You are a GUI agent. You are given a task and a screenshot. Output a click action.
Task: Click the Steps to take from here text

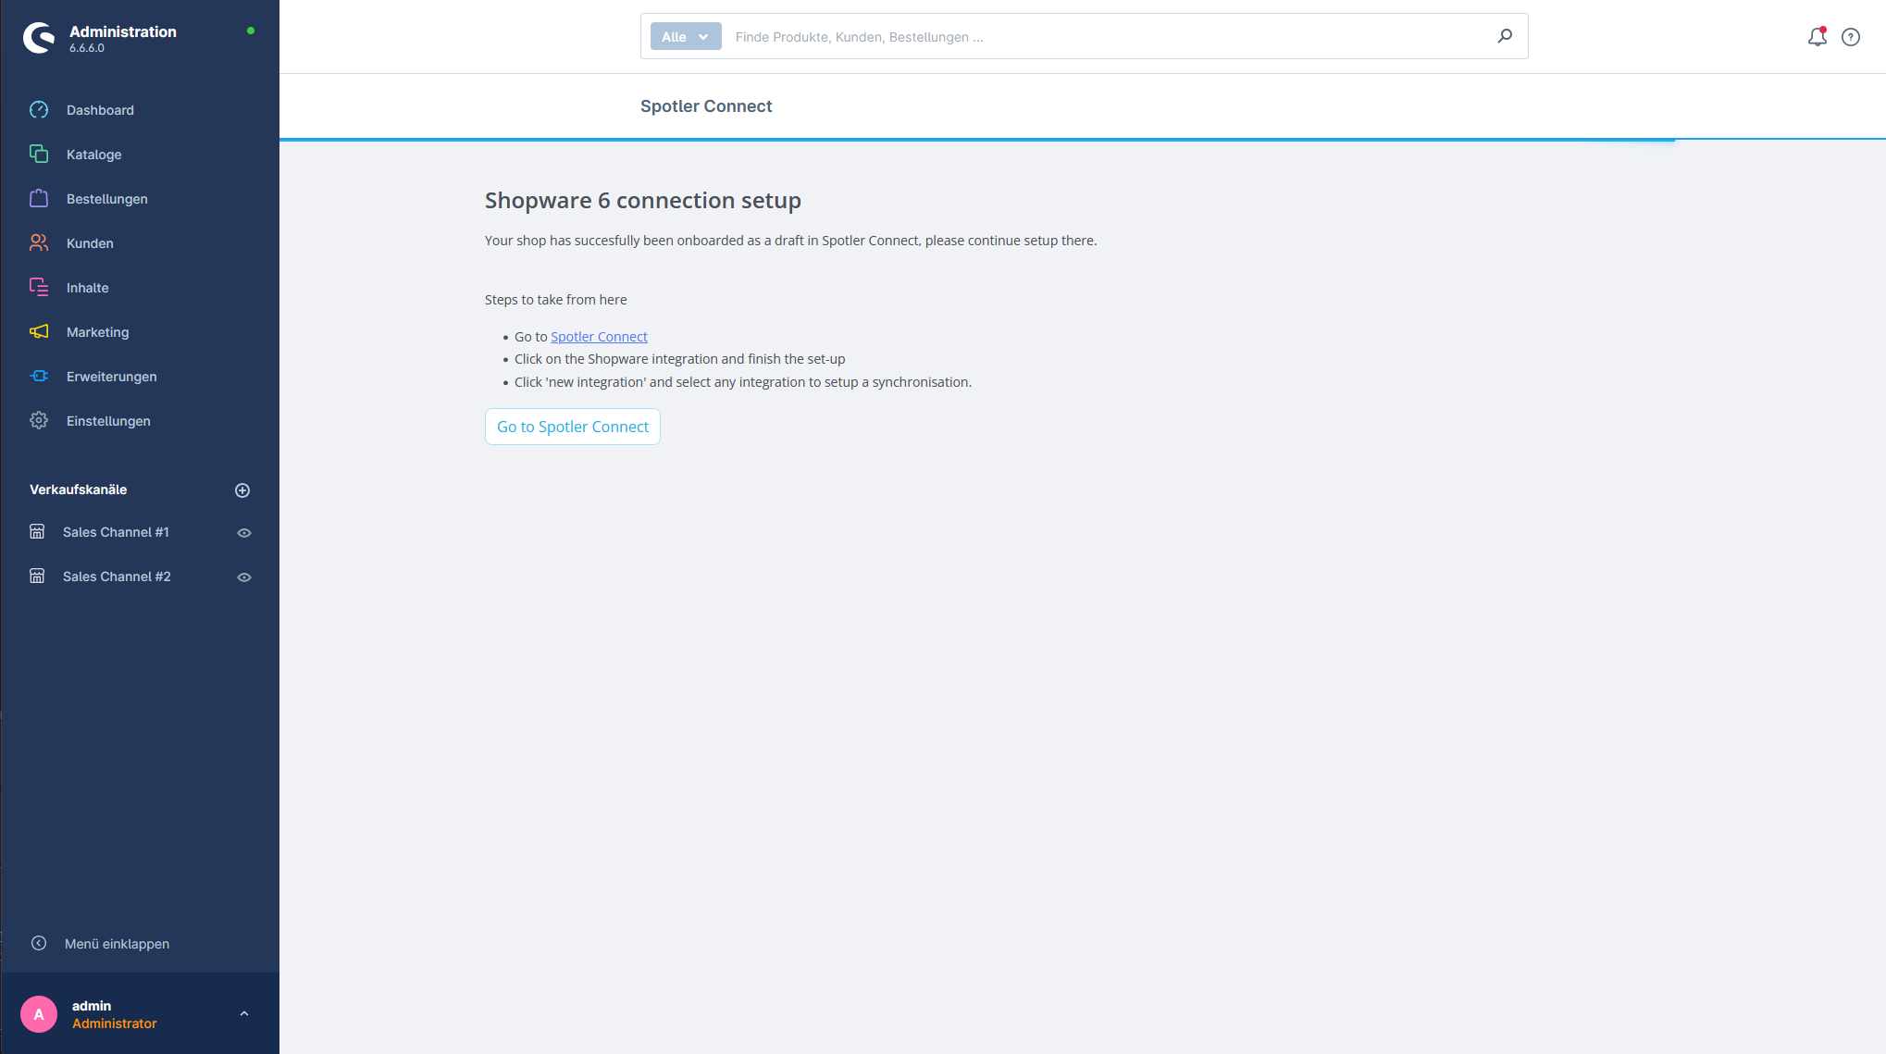pos(555,300)
